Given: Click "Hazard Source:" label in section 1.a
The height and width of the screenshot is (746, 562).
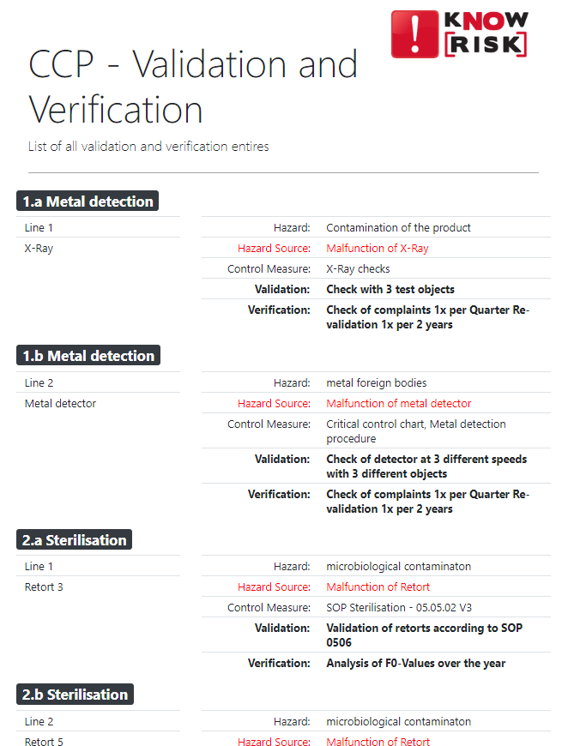Looking at the screenshot, I should pyautogui.click(x=274, y=249).
